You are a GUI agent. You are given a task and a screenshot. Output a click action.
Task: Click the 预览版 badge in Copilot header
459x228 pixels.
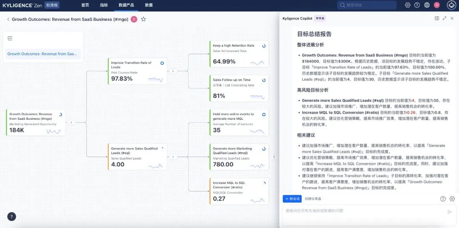[320, 18]
